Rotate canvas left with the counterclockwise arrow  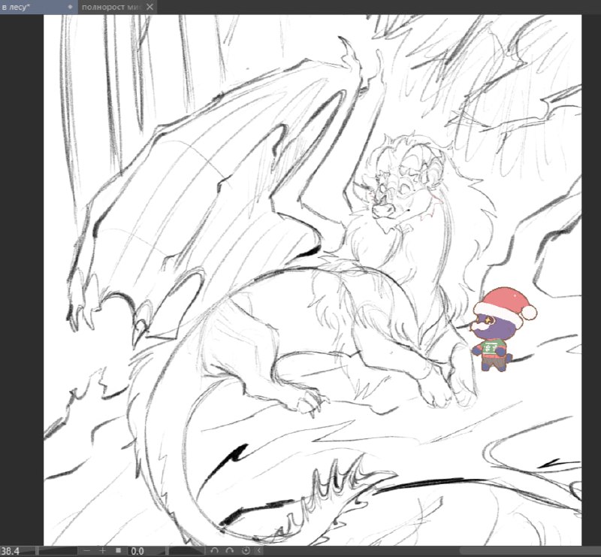[x=215, y=551]
